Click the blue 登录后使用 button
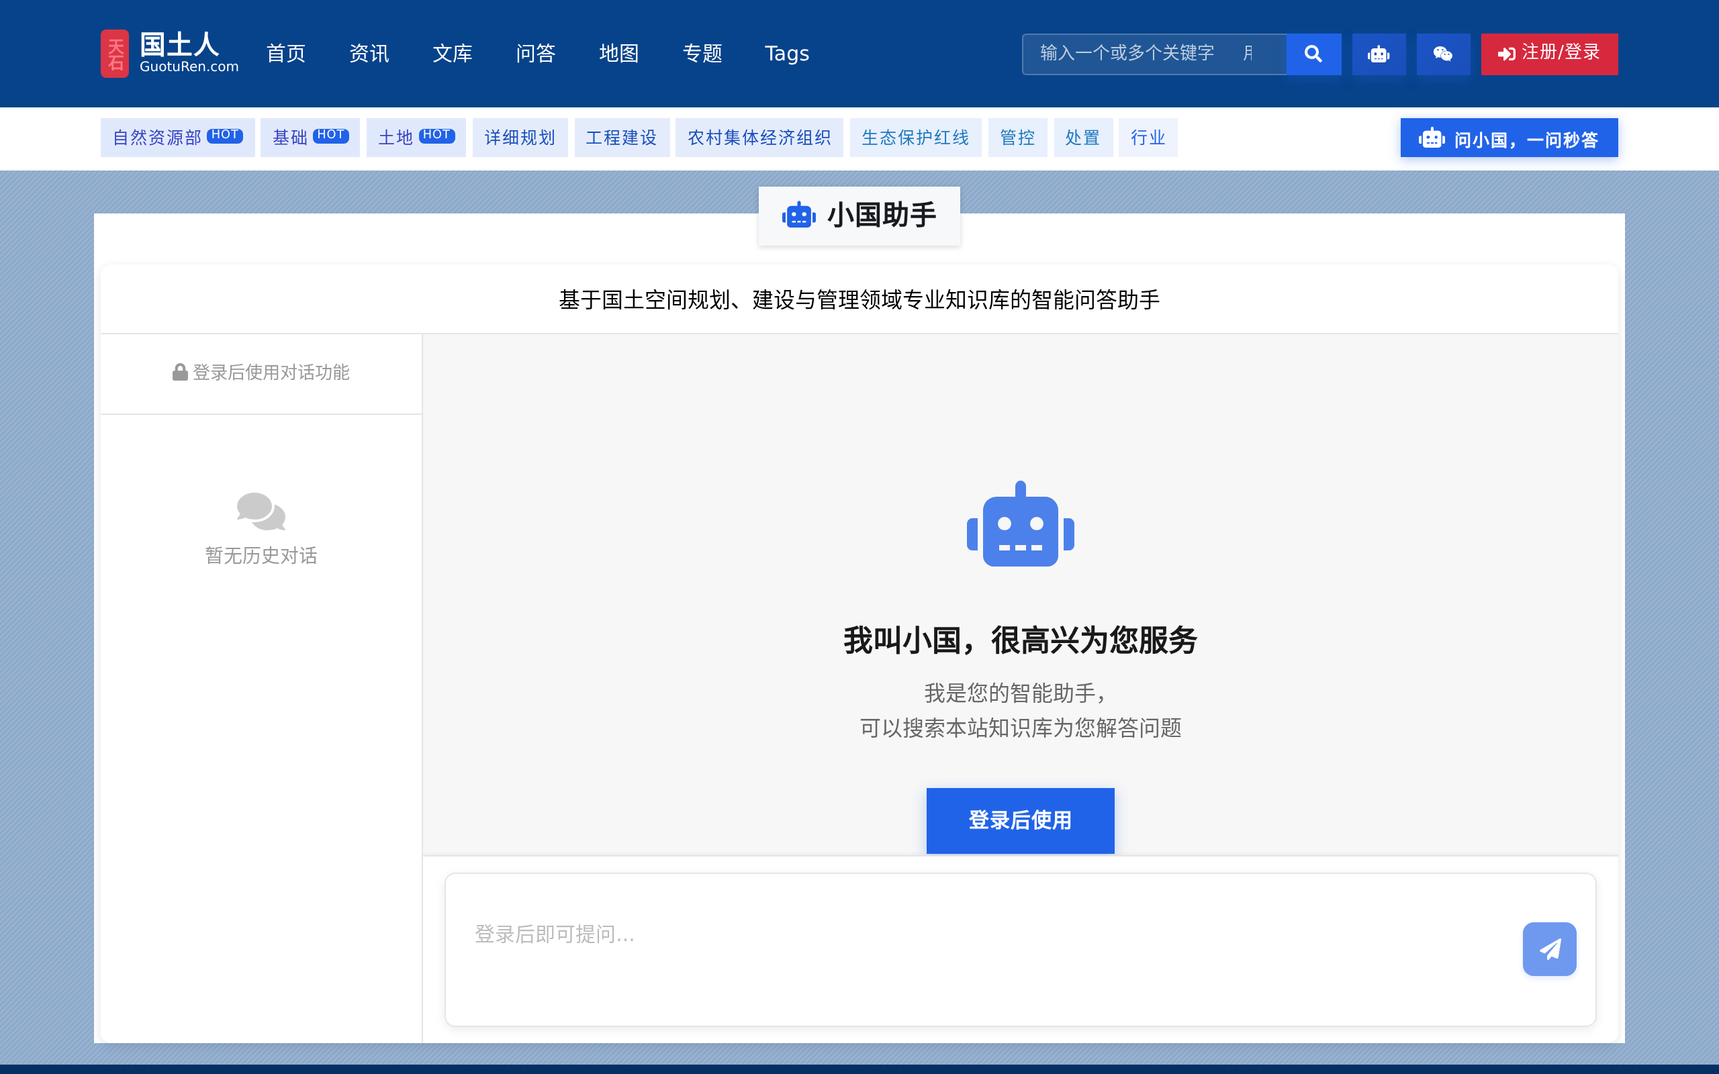Viewport: 1719px width, 1074px height. (x=1020, y=820)
